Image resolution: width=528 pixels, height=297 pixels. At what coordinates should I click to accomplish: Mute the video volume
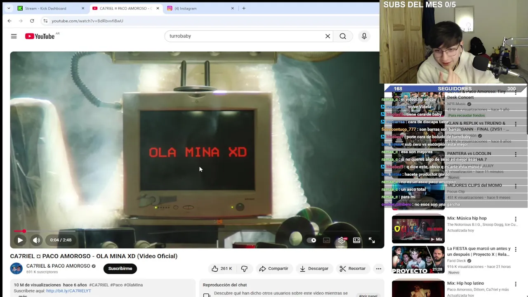click(x=36, y=240)
